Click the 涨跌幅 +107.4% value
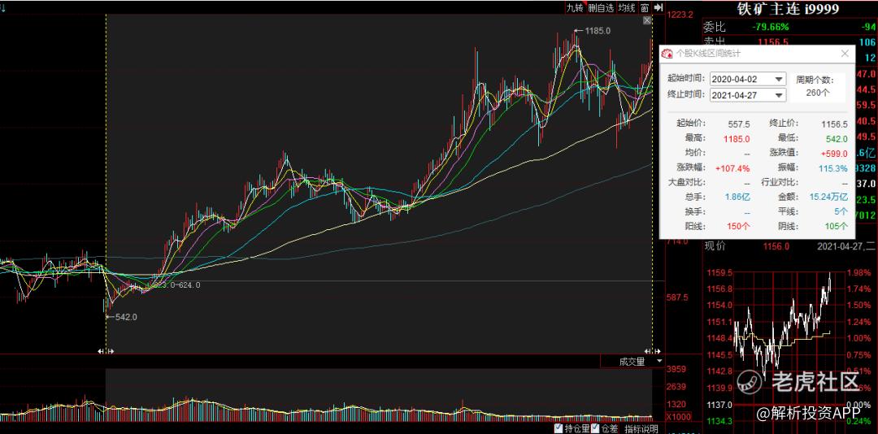The image size is (878, 434). click(733, 168)
